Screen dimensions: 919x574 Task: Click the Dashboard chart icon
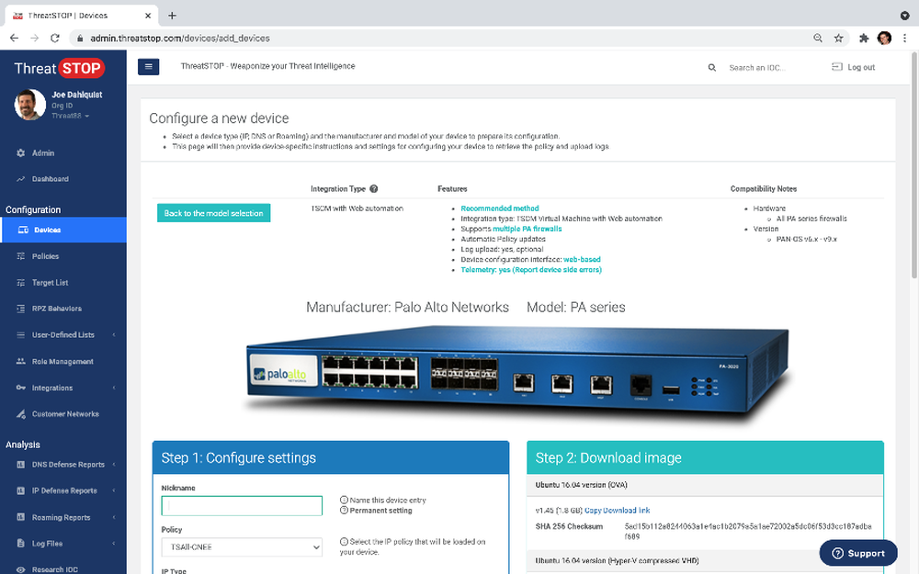click(20, 179)
